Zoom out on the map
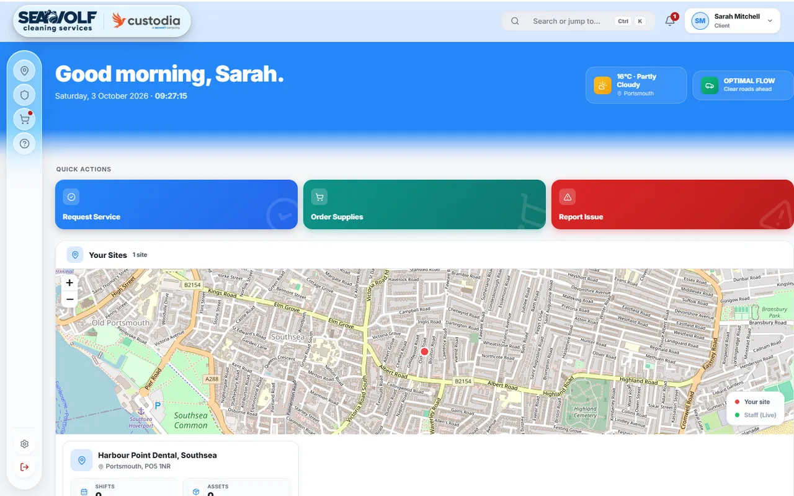Viewport: 794px width, 496px height. (69, 299)
